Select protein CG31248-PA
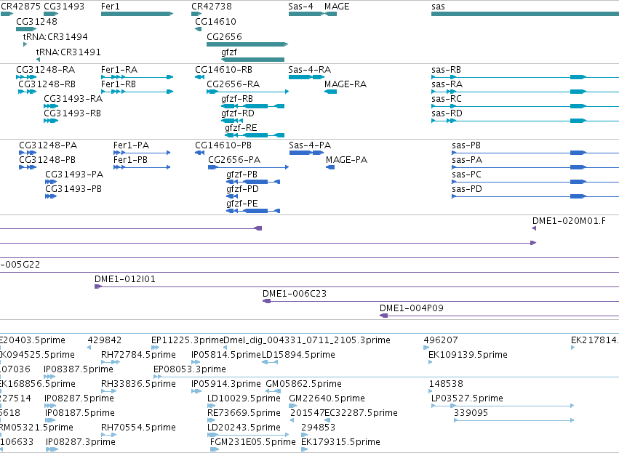619x453 pixels. coord(28,153)
